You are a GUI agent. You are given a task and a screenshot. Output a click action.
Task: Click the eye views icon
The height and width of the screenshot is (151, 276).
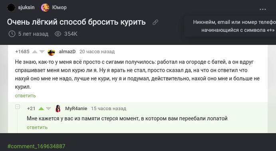[58, 34]
